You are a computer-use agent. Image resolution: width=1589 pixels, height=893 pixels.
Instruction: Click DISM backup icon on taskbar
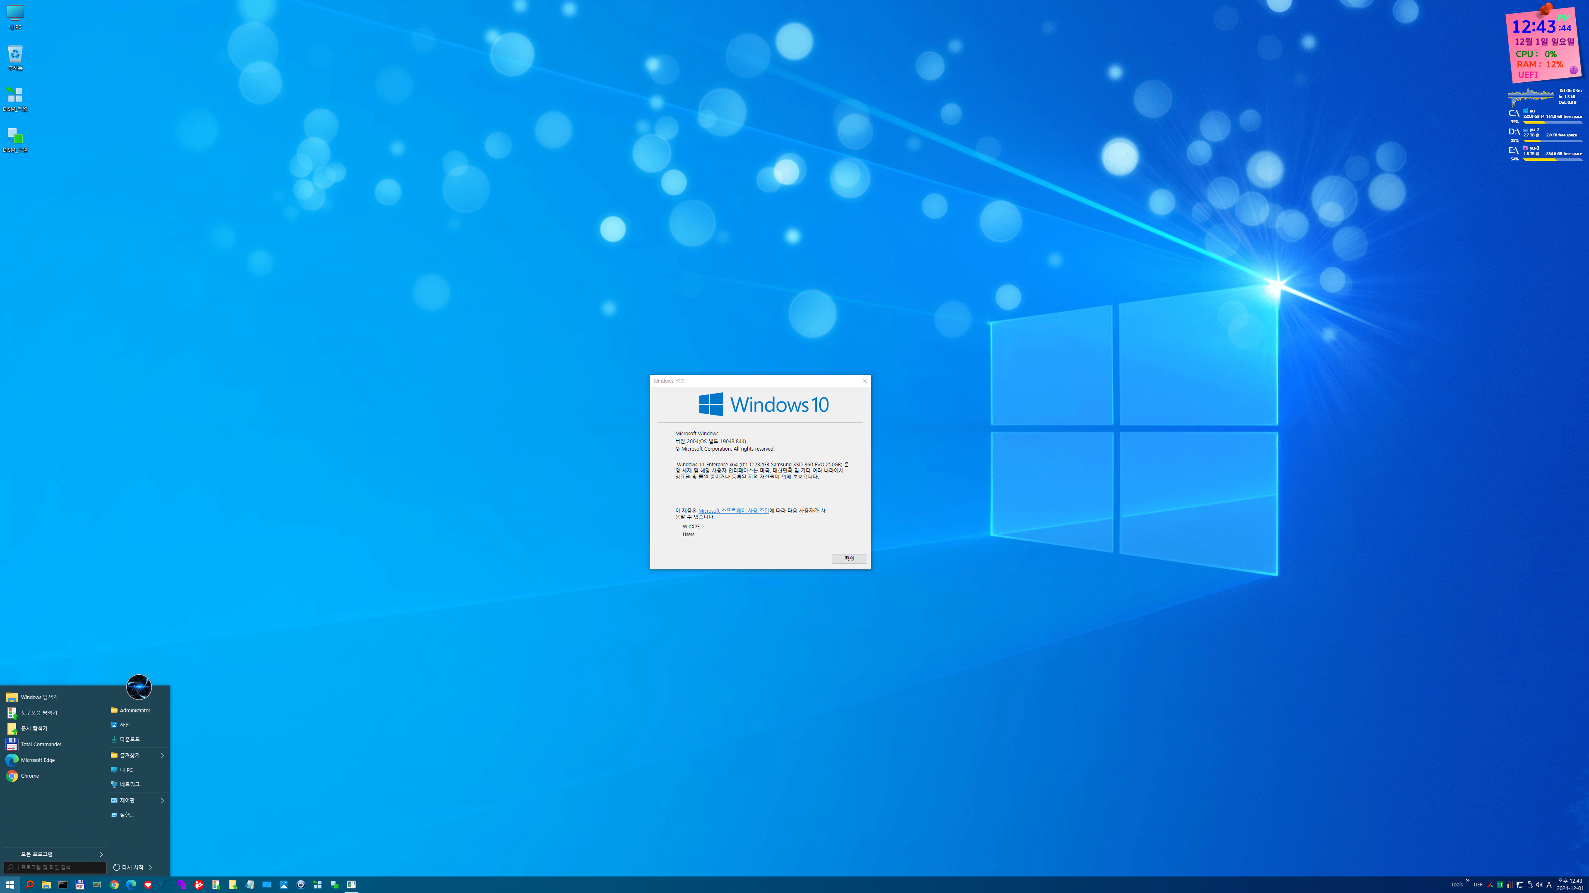coord(318,884)
